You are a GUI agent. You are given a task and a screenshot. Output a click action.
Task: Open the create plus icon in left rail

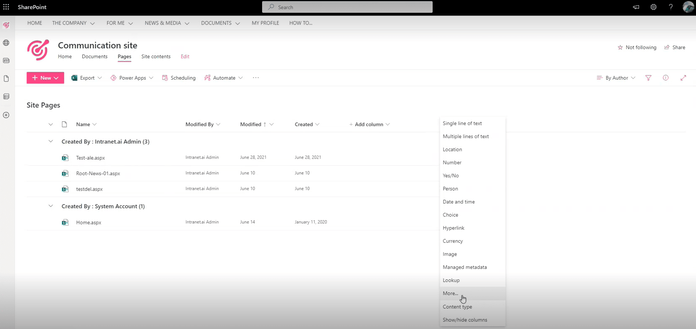[6, 115]
